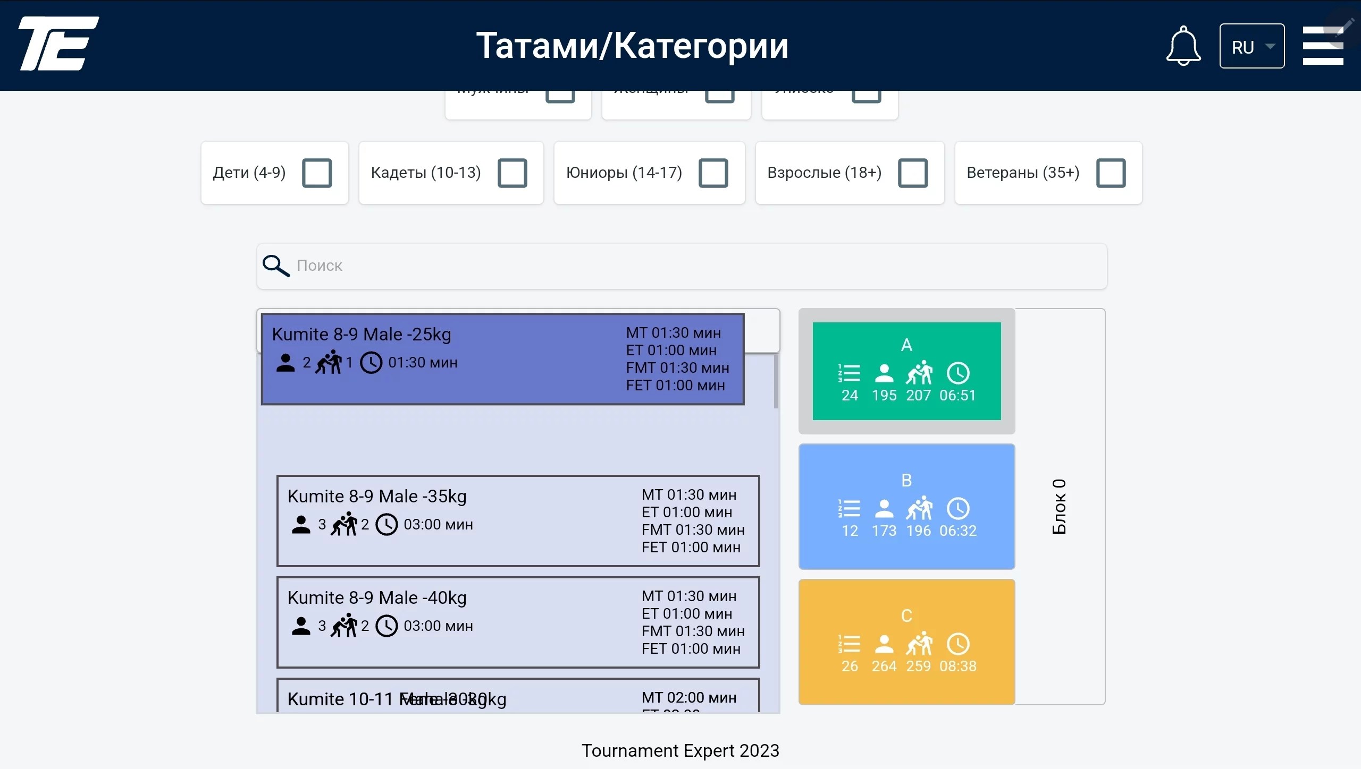Select the Kumite 8-9 Male -25kg category
This screenshot has height=769, width=1361.
tap(502, 359)
